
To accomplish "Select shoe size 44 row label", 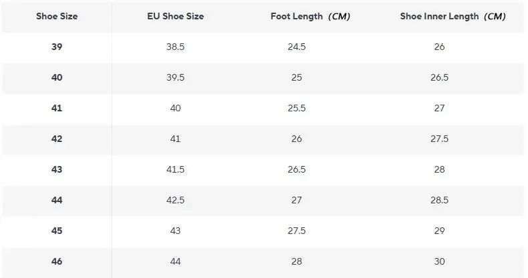I will click(x=57, y=200).
